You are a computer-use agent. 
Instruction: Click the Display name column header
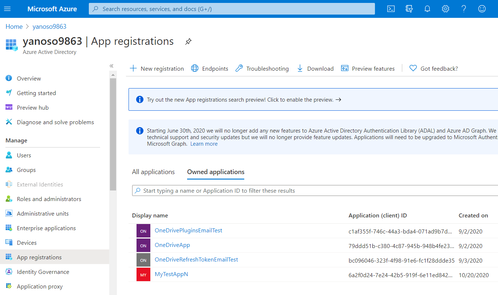(x=150, y=216)
